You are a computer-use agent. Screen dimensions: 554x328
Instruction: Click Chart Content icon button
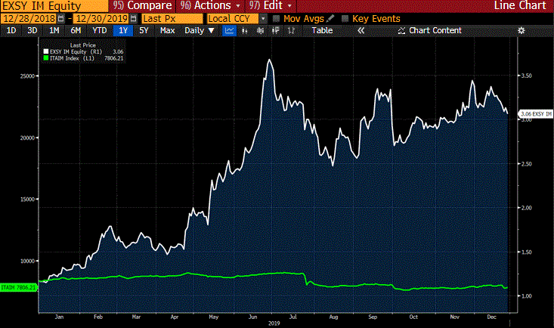(x=401, y=31)
